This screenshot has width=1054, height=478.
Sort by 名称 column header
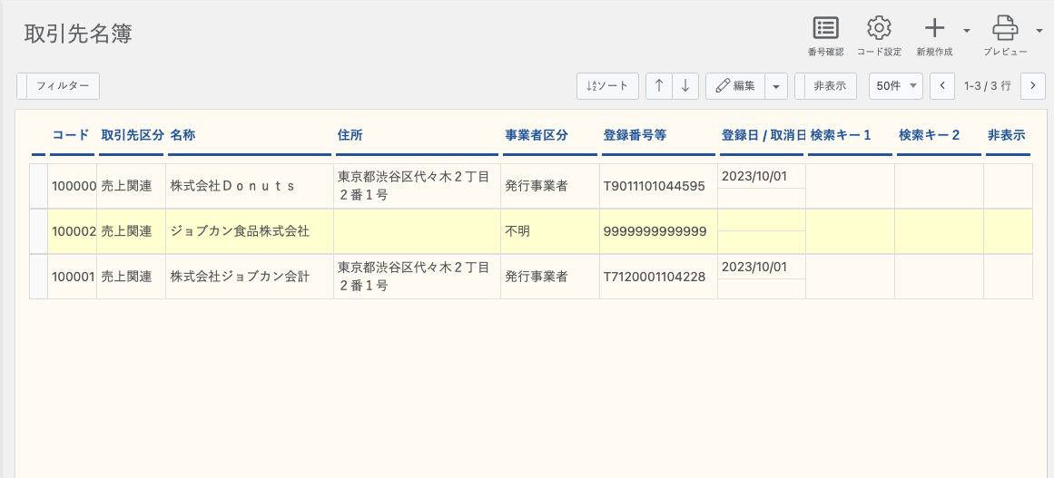[182, 135]
